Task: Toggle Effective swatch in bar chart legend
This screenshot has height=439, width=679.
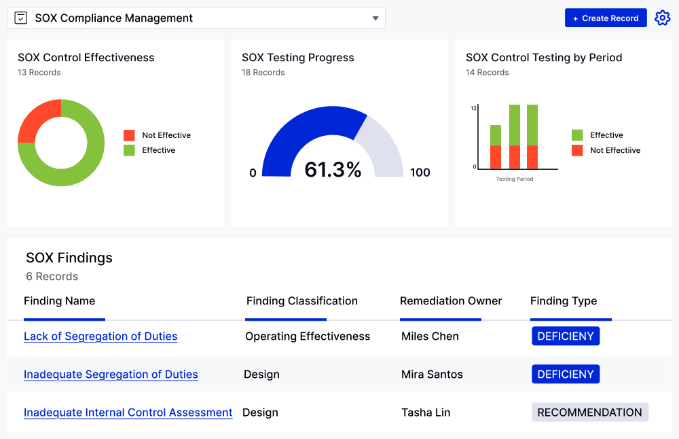Action: (x=577, y=135)
